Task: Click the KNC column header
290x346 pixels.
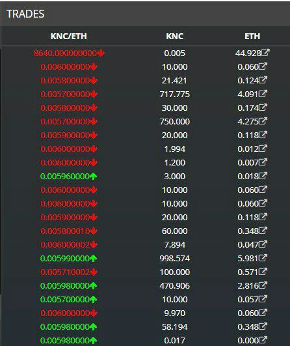Action: point(175,36)
